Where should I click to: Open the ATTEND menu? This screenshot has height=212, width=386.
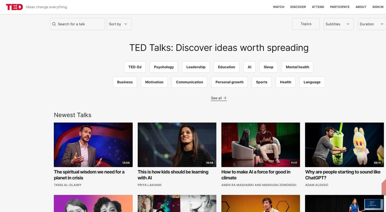318,7
